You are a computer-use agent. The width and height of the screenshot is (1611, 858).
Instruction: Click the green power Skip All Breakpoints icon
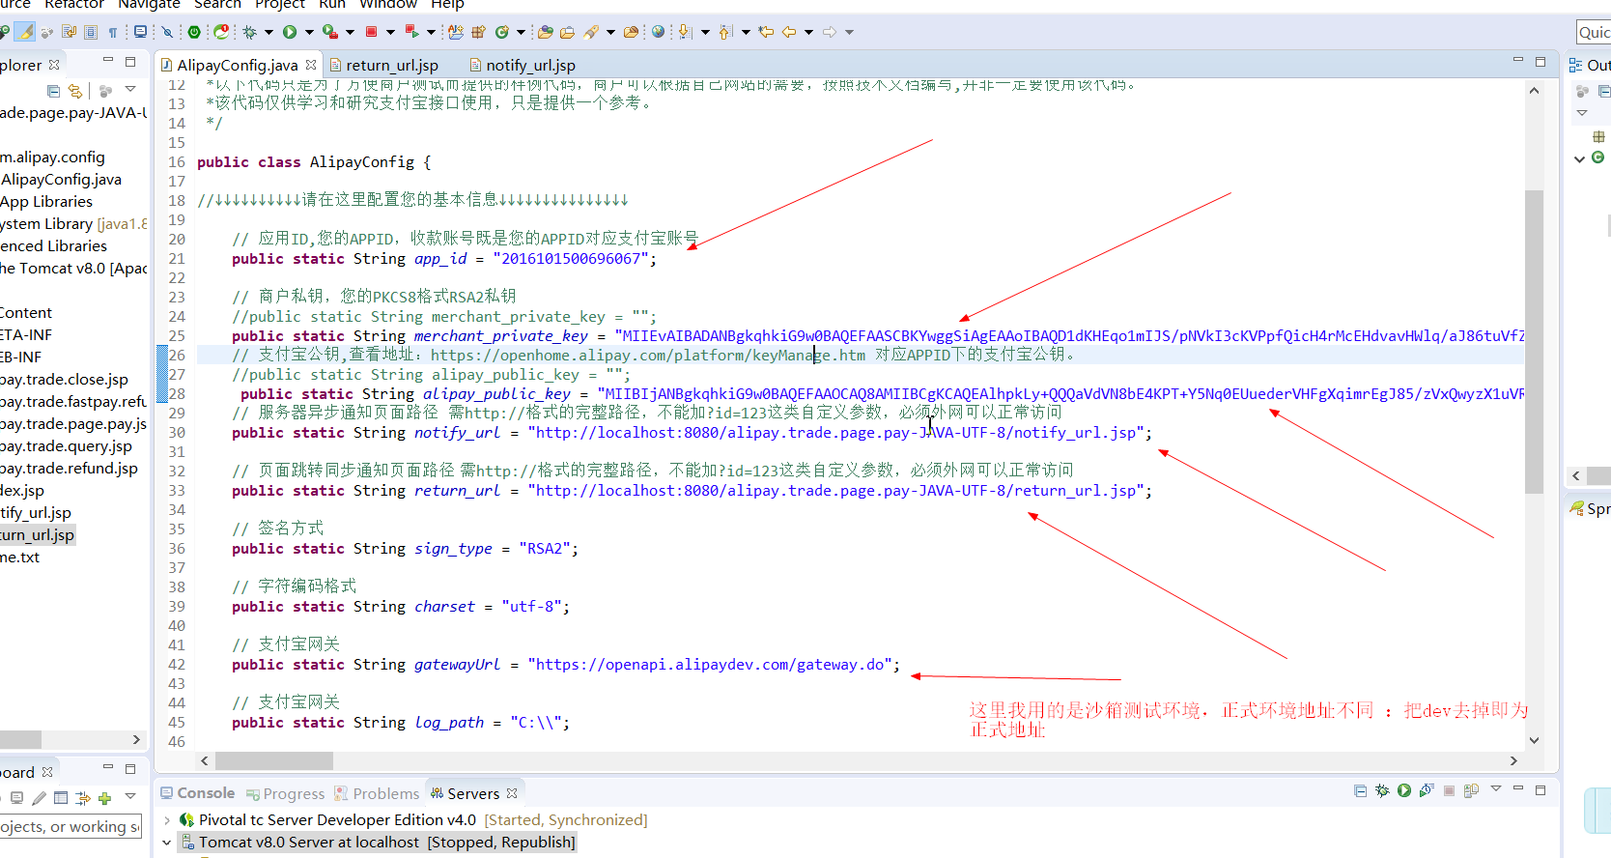[194, 32]
